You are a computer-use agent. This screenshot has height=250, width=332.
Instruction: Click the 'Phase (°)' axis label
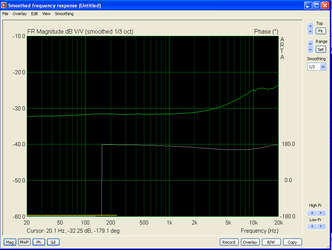pyautogui.click(x=266, y=31)
